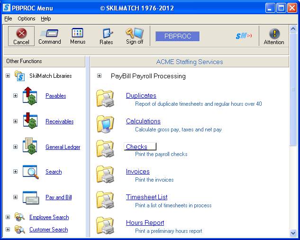Click 'Print the payroll checks' description
Screen dimensions: 300x240
[161, 154]
